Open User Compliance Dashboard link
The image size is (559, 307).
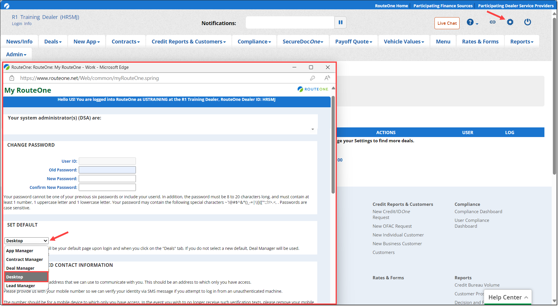click(x=472, y=223)
